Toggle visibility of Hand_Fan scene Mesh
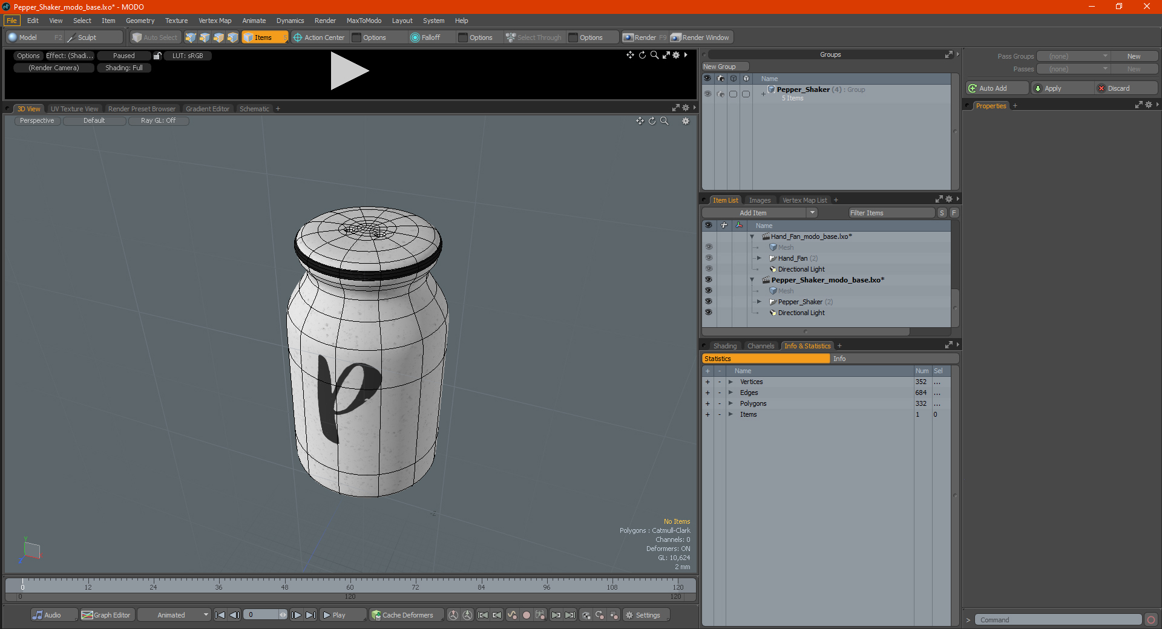The width and height of the screenshot is (1162, 629). click(709, 247)
